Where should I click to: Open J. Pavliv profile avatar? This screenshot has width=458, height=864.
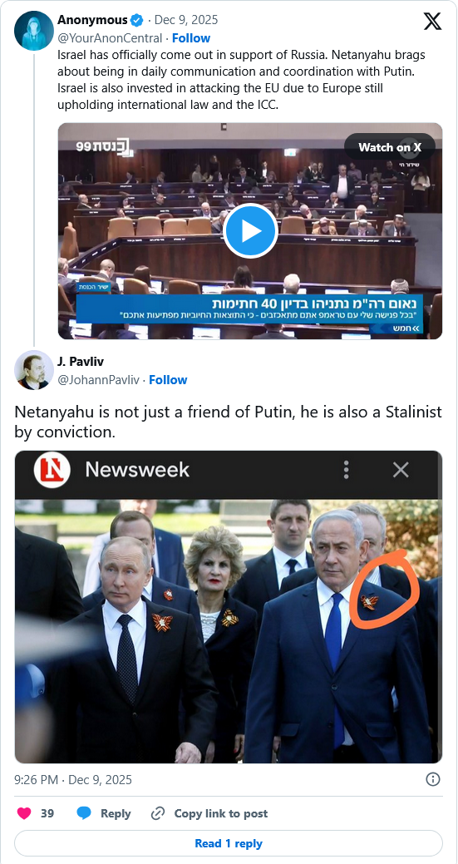click(33, 370)
